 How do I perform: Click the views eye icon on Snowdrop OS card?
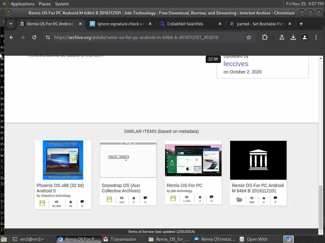[122, 198]
